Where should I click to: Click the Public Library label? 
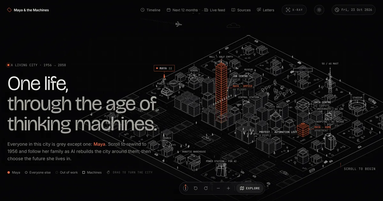[167, 84]
